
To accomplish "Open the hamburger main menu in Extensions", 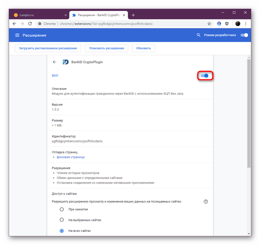I will (x=17, y=35).
